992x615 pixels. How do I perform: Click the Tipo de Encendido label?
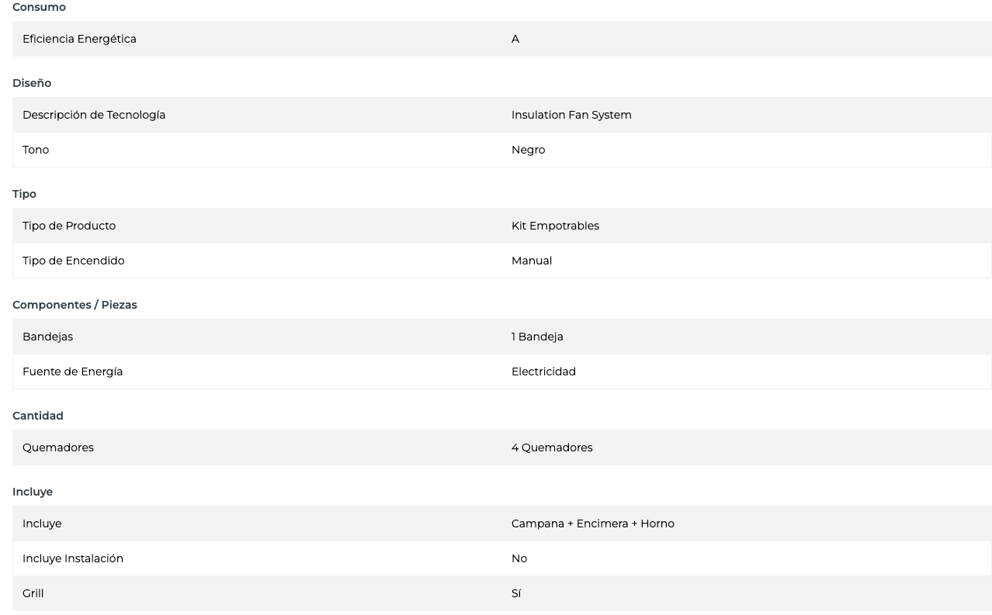[73, 261]
